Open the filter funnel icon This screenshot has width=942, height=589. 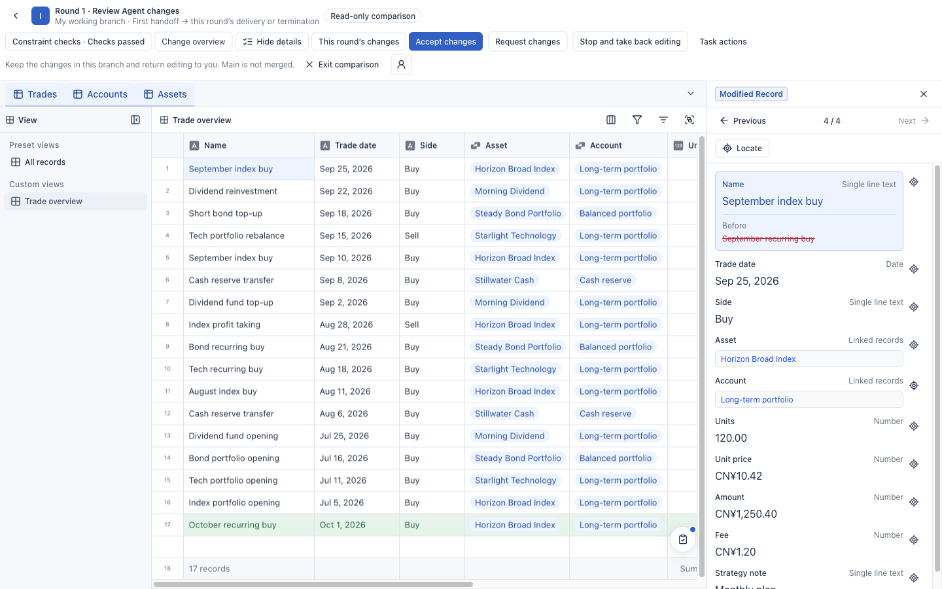(637, 120)
